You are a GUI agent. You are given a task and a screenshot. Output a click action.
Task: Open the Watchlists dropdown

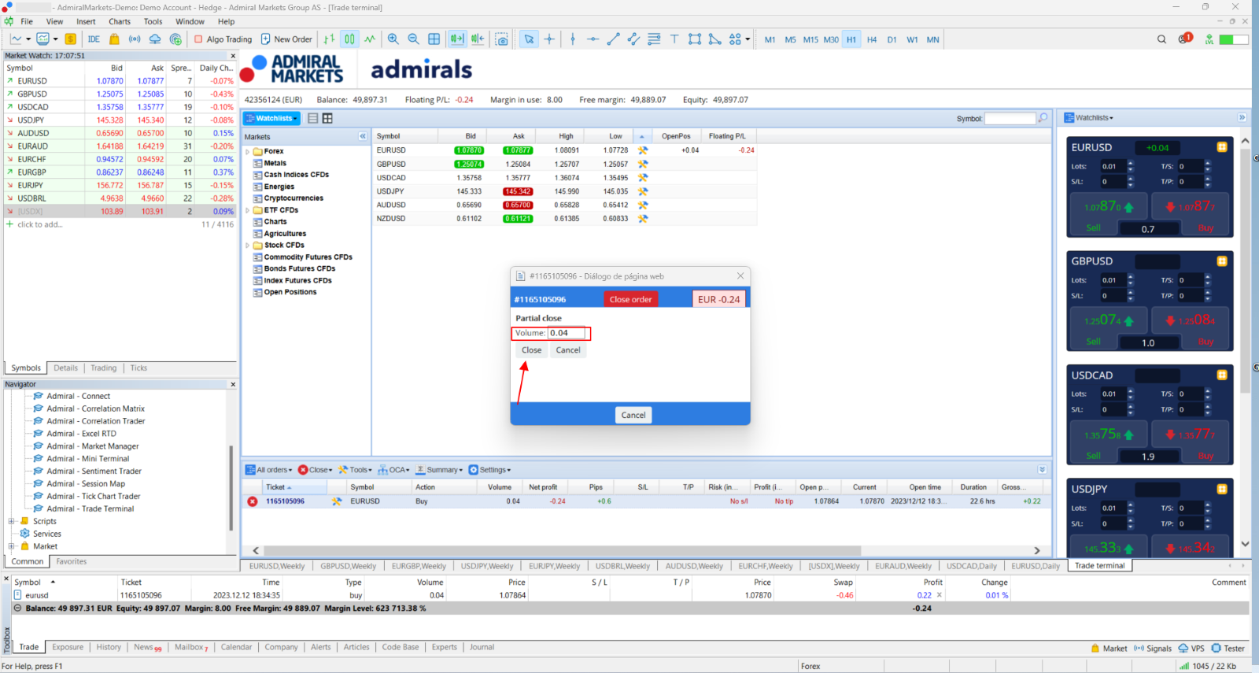pyautogui.click(x=271, y=118)
